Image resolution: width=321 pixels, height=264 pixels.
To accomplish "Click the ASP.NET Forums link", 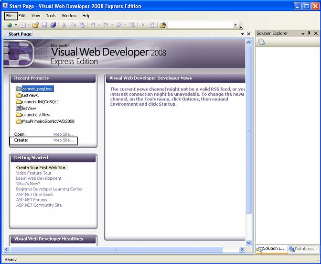I will point(32,199).
